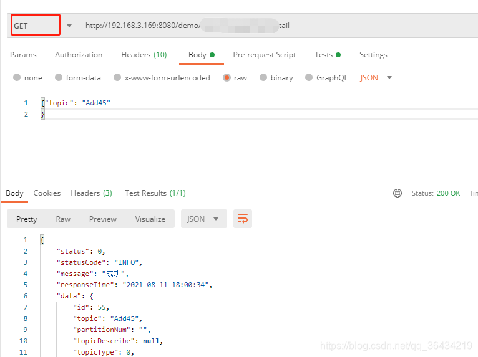This screenshot has height=357, width=478.
Task: Click the request URL input field
Action: (x=278, y=26)
